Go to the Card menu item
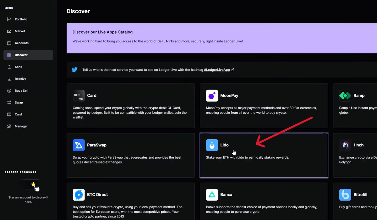 18,114
